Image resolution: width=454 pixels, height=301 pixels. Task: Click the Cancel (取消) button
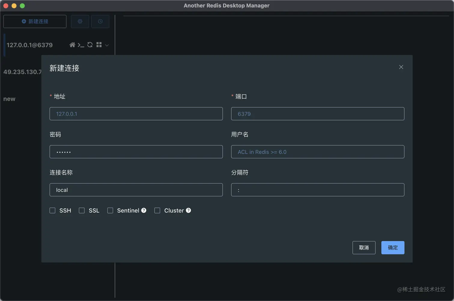pos(364,247)
